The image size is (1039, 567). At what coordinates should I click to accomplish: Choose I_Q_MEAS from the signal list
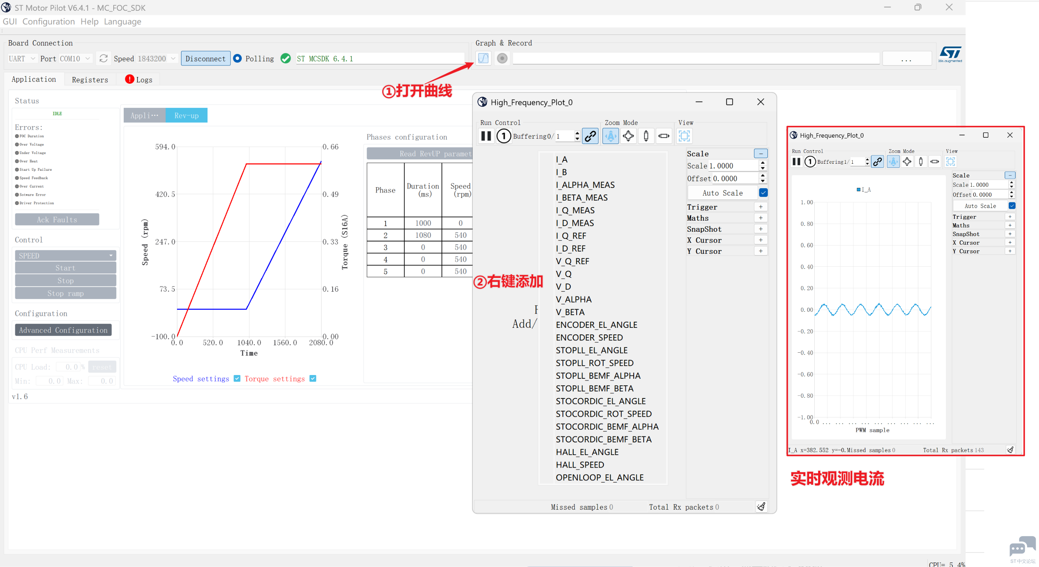pos(575,210)
